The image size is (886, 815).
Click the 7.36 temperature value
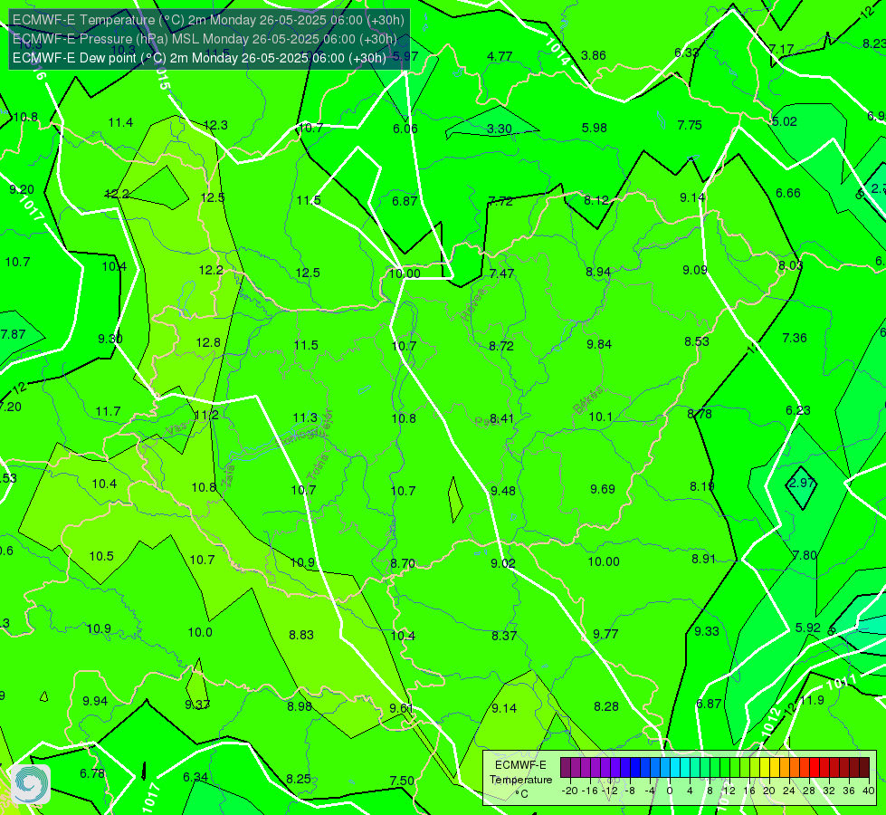[795, 338]
